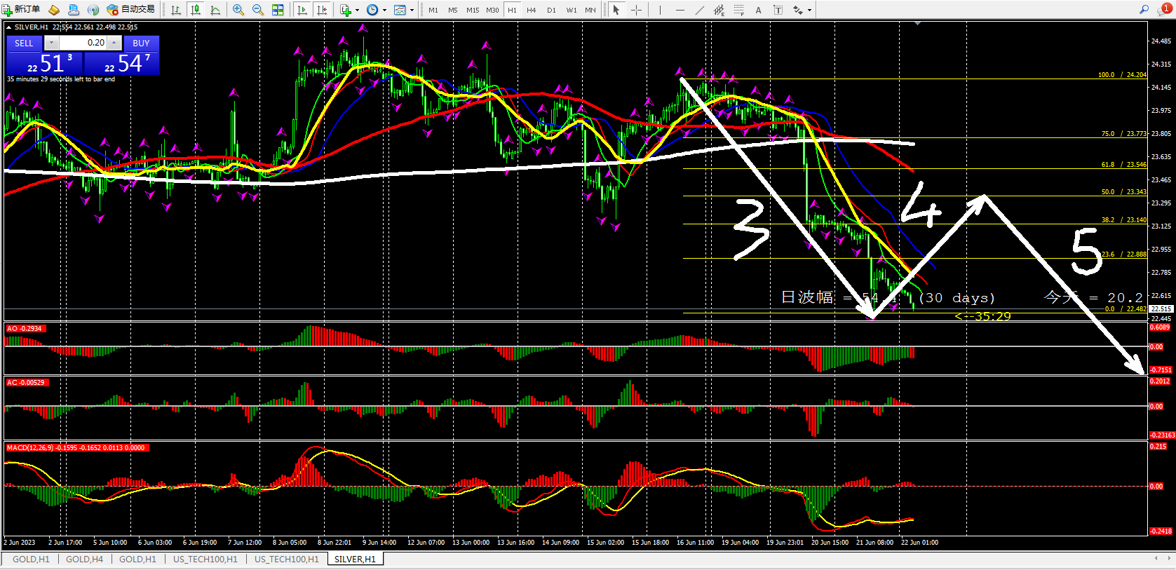
Task: Click the search magnifier icon
Action: (1144, 10)
